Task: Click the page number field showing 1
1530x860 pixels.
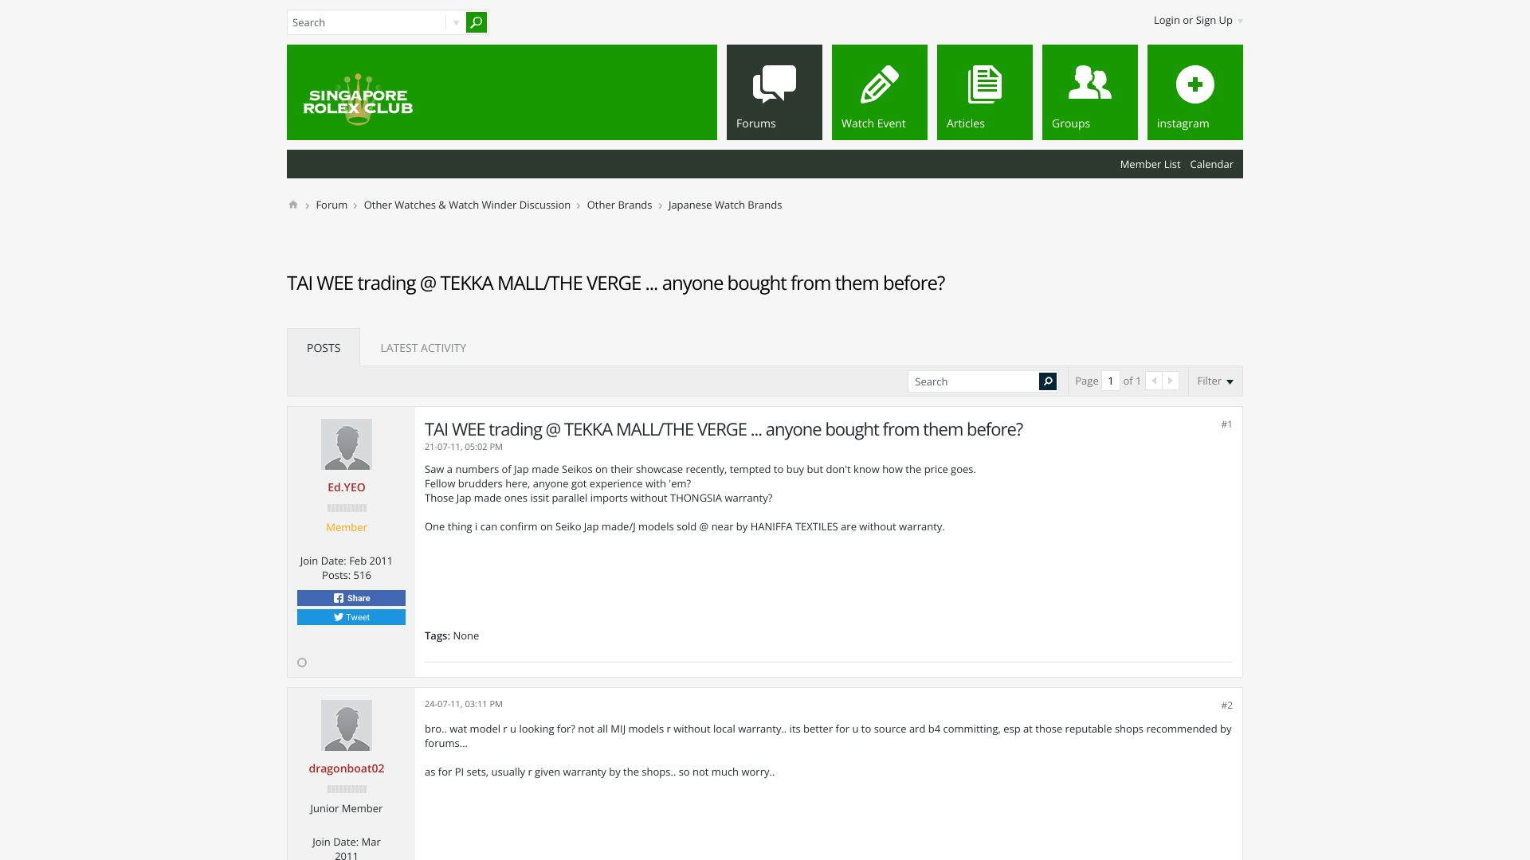Action: (1110, 381)
